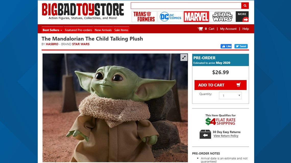Focus the site search input field

tap(186, 6)
